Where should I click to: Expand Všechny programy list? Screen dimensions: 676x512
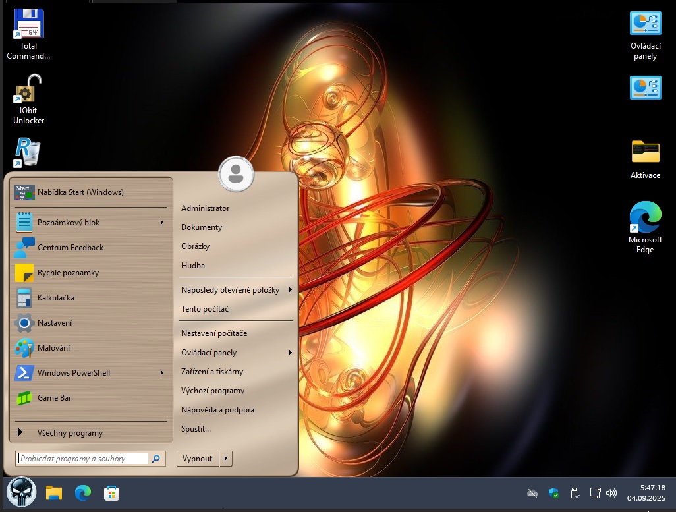click(70, 433)
